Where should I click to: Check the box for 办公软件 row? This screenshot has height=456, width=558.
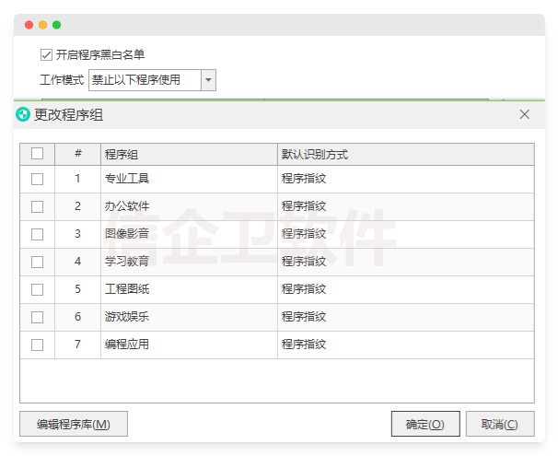pos(37,206)
